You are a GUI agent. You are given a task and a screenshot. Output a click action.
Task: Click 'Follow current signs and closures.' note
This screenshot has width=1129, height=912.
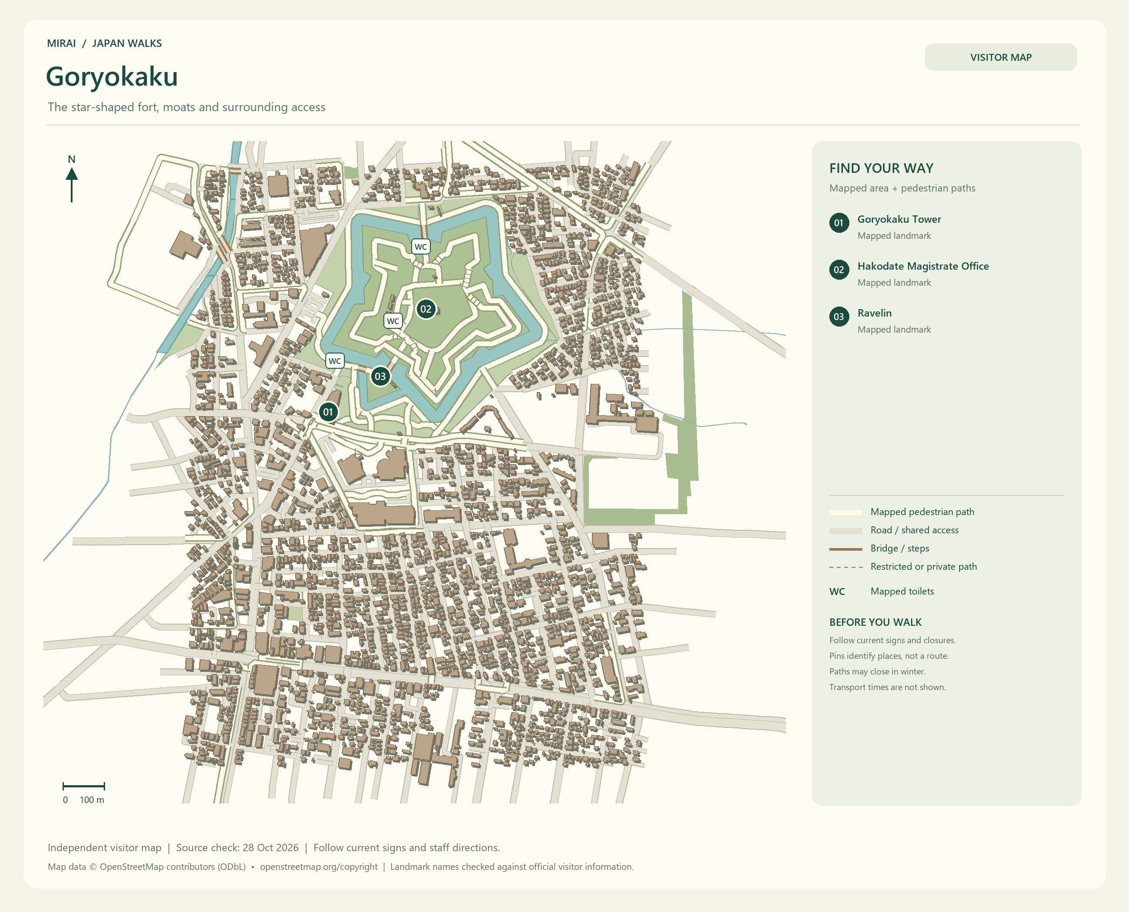(892, 641)
